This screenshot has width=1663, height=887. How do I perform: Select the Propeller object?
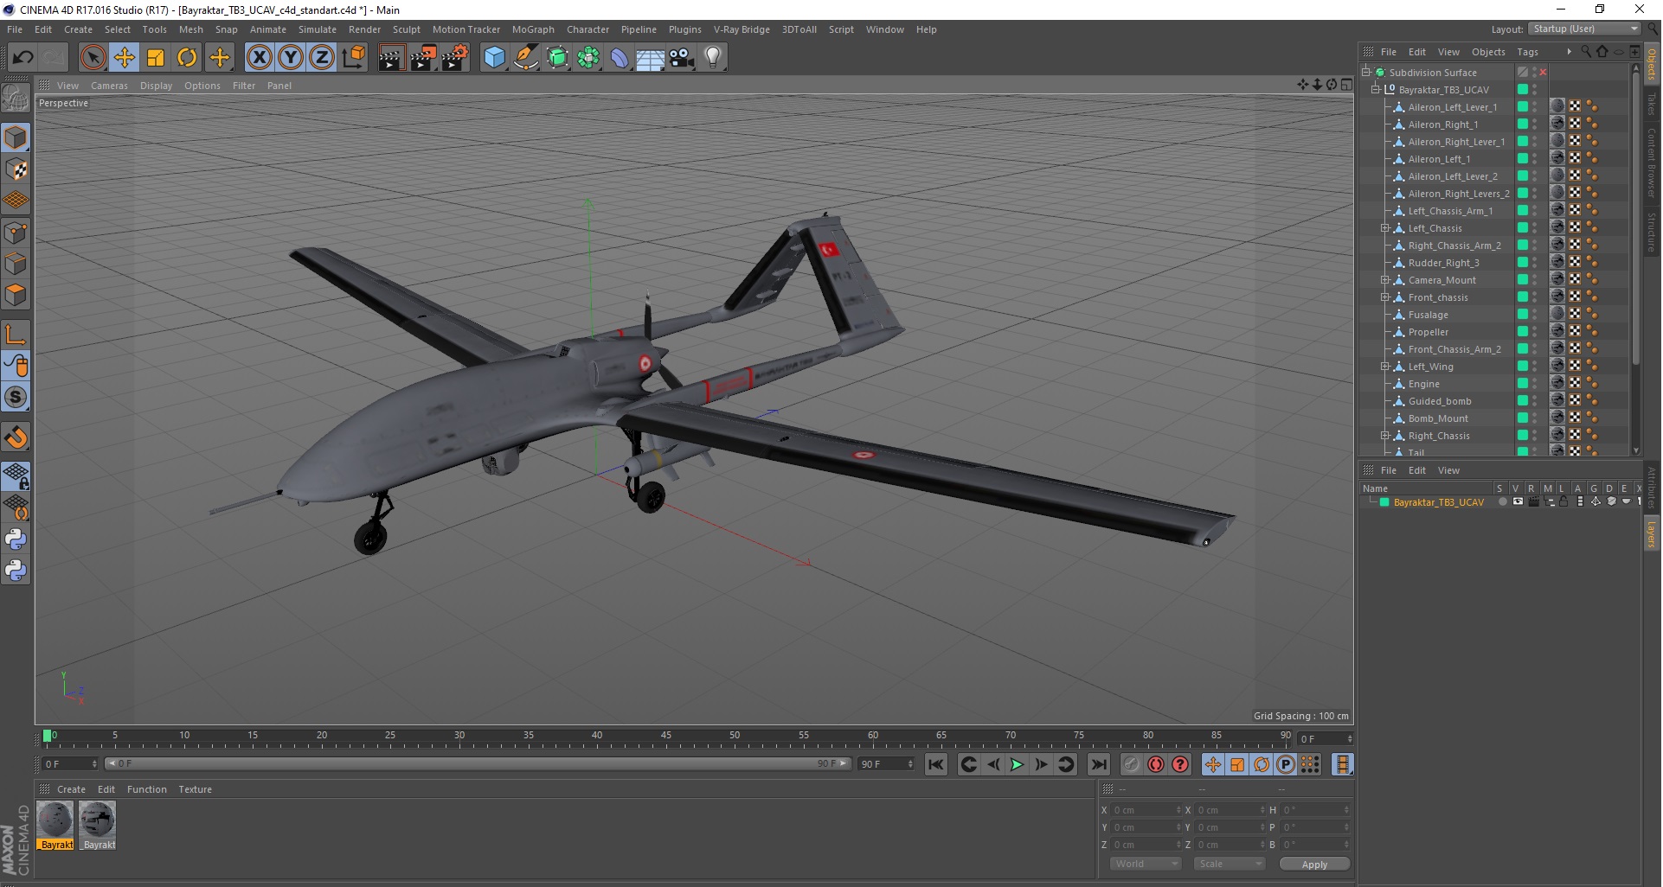pyautogui.click(x=1428, y=332)
